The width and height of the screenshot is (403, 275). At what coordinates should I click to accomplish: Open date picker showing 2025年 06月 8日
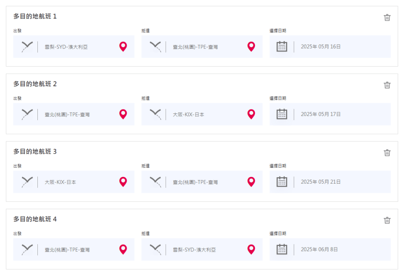click(x=319, y=250)
